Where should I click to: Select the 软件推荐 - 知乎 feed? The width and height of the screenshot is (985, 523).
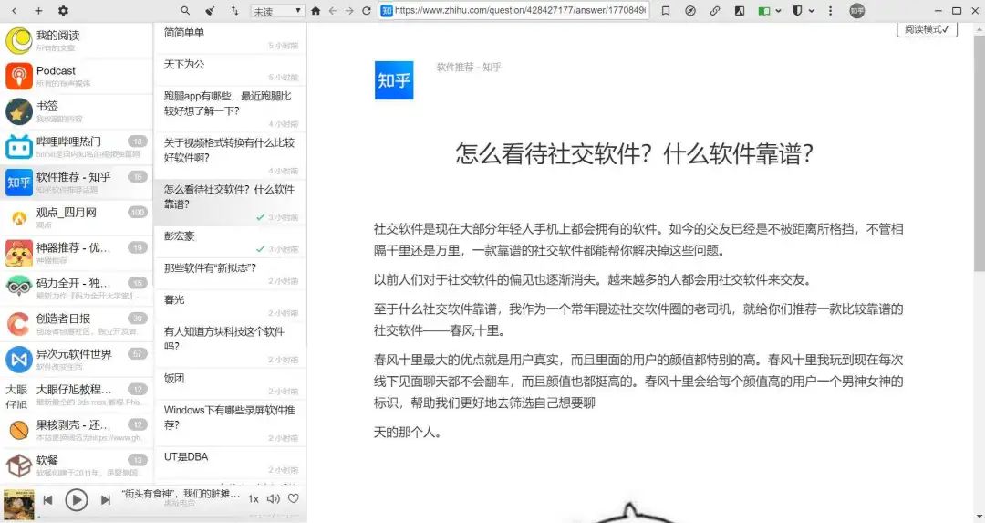point(77,183)
